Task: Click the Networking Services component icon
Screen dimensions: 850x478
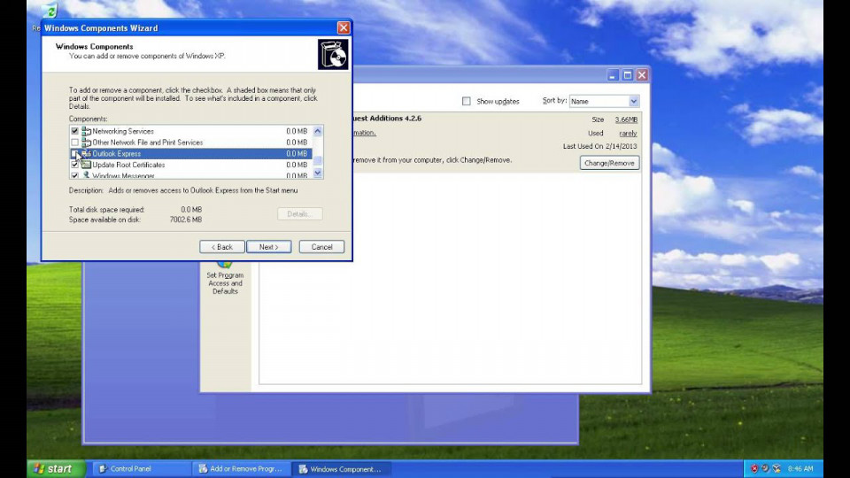Action: click(86, 131)
